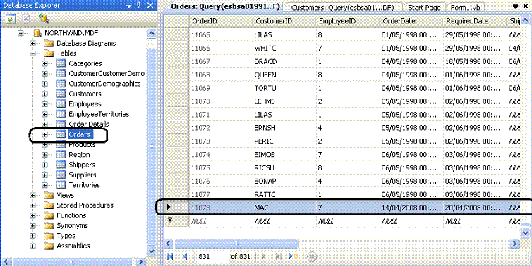Click the Assemblies folder icon
Viewport: 532px width, 266px height.
click(49, 246)
